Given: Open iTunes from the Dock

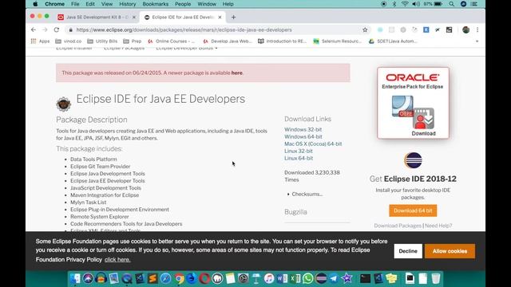Looking at the screenshot, I should 269,278.
